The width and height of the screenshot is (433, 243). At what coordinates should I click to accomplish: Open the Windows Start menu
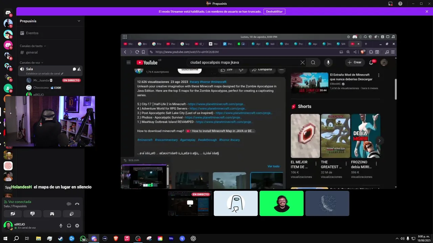(5, 238)
